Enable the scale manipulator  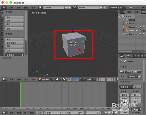84,79
